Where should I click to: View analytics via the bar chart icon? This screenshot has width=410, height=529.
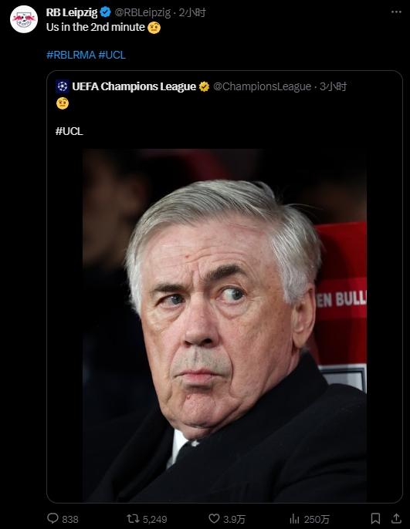point(294,518)
